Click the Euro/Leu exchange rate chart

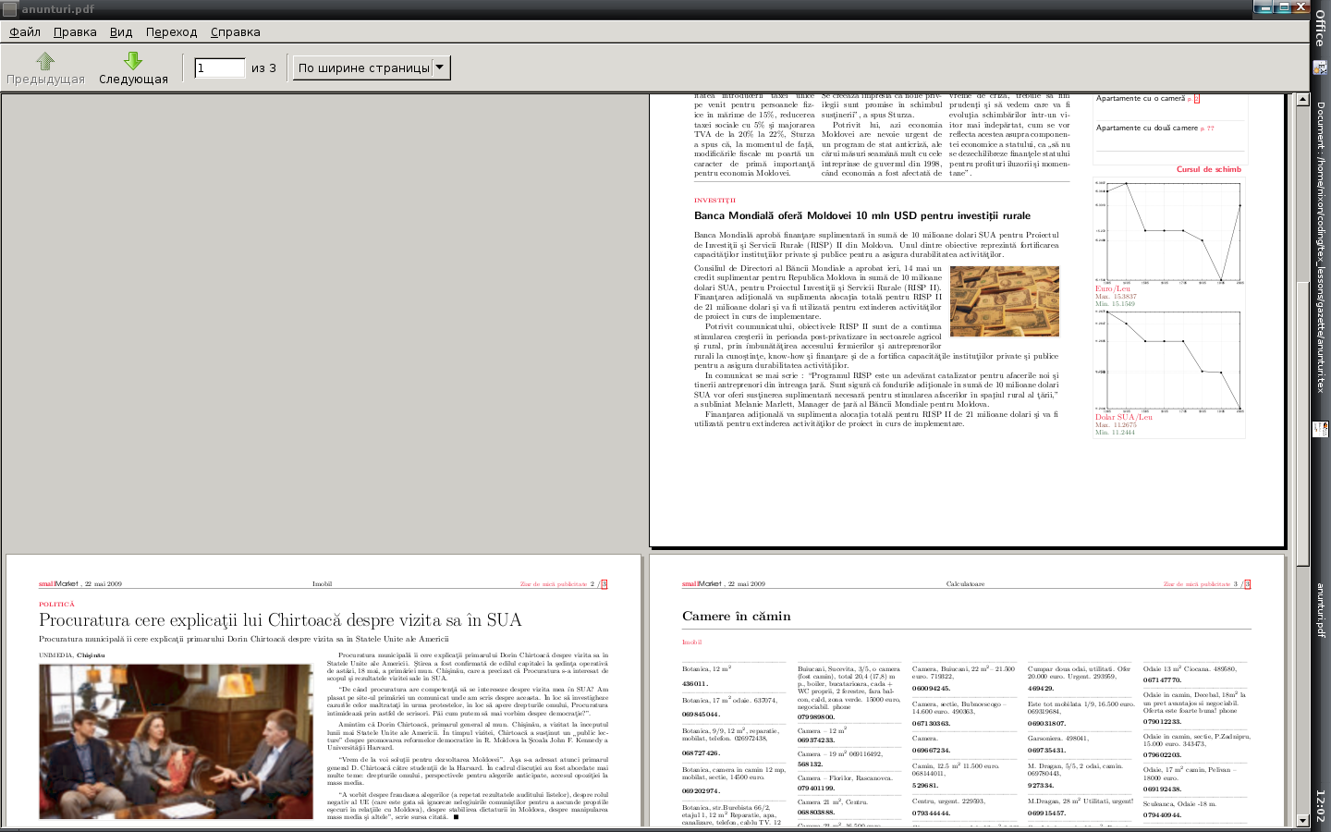(1169, 231)
